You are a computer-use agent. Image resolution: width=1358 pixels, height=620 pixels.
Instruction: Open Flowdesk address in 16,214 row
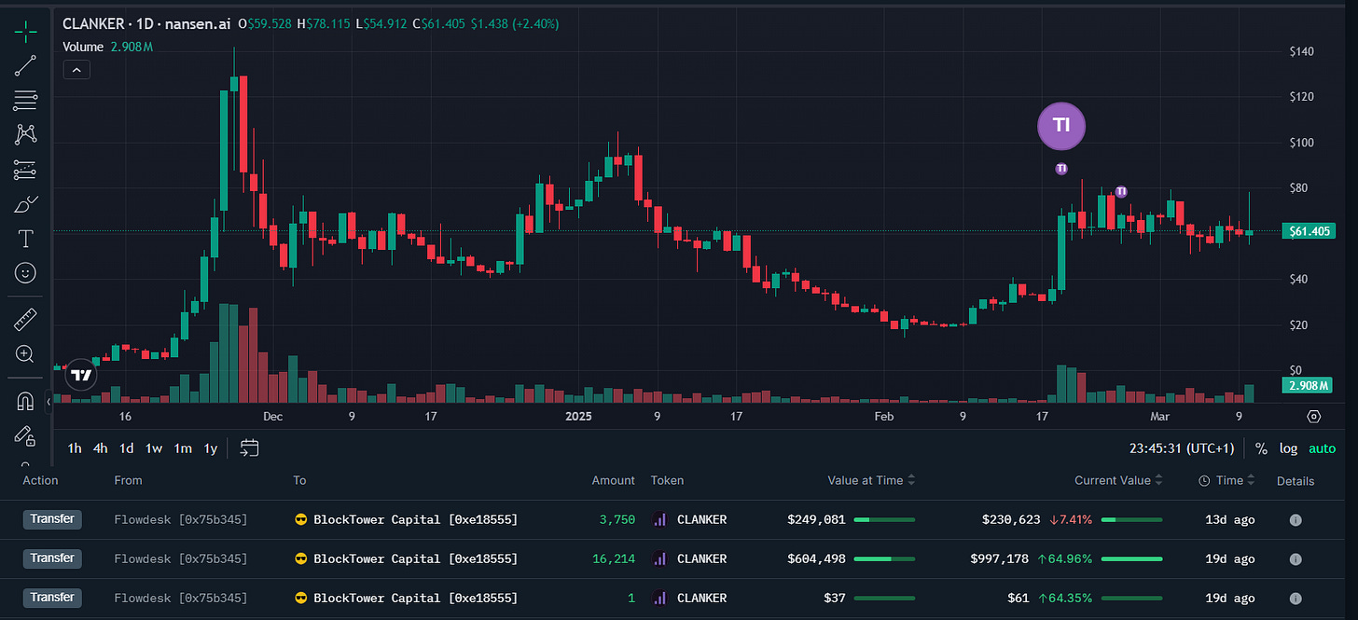pyautogui.click(x=181, y=558)
